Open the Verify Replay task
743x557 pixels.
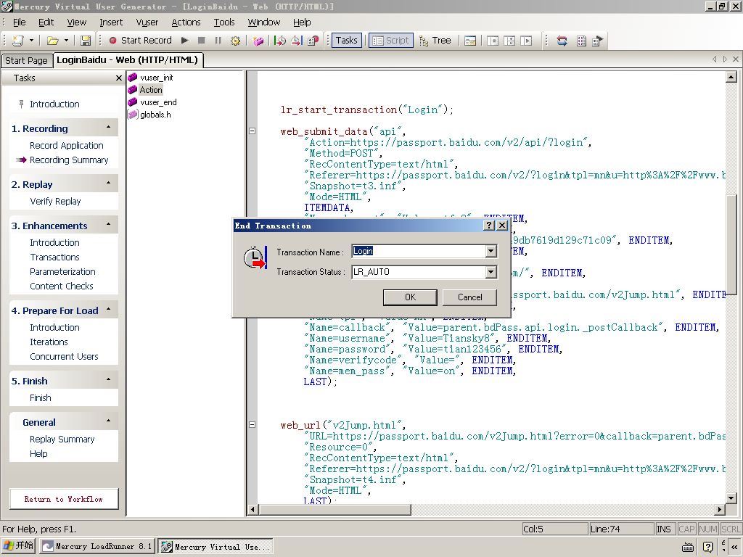tap(55, 202)
